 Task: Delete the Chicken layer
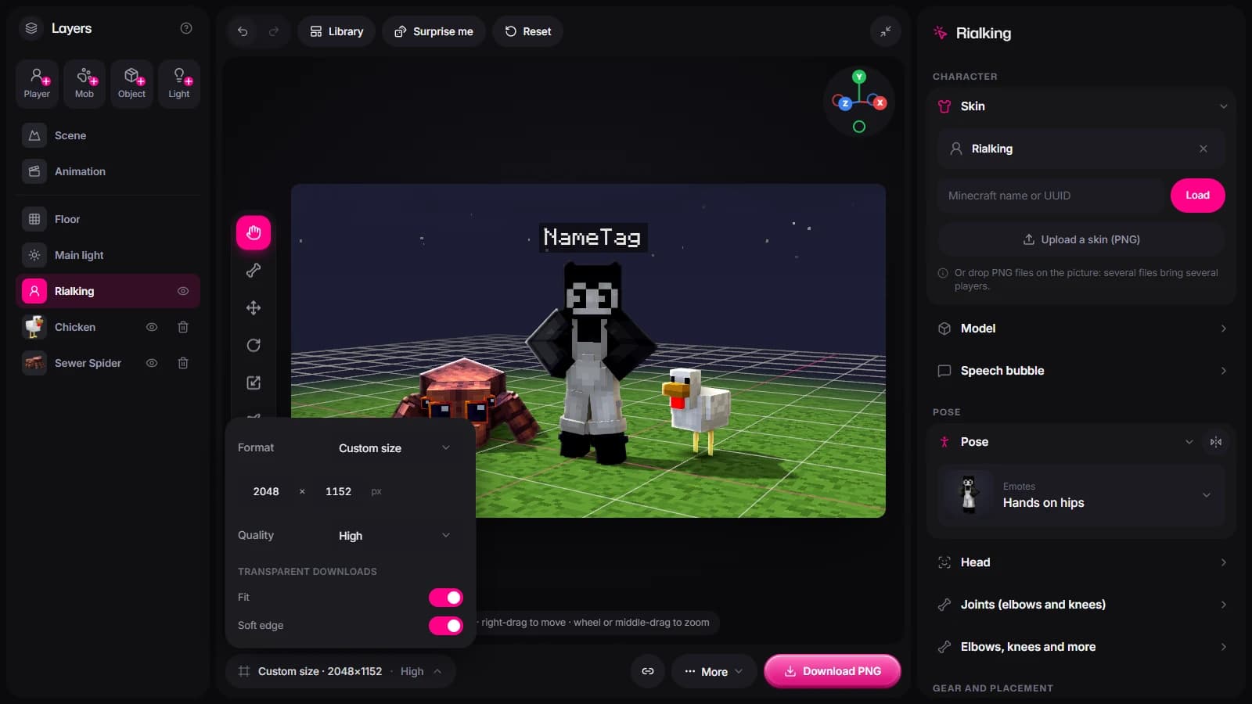point(183,327)
